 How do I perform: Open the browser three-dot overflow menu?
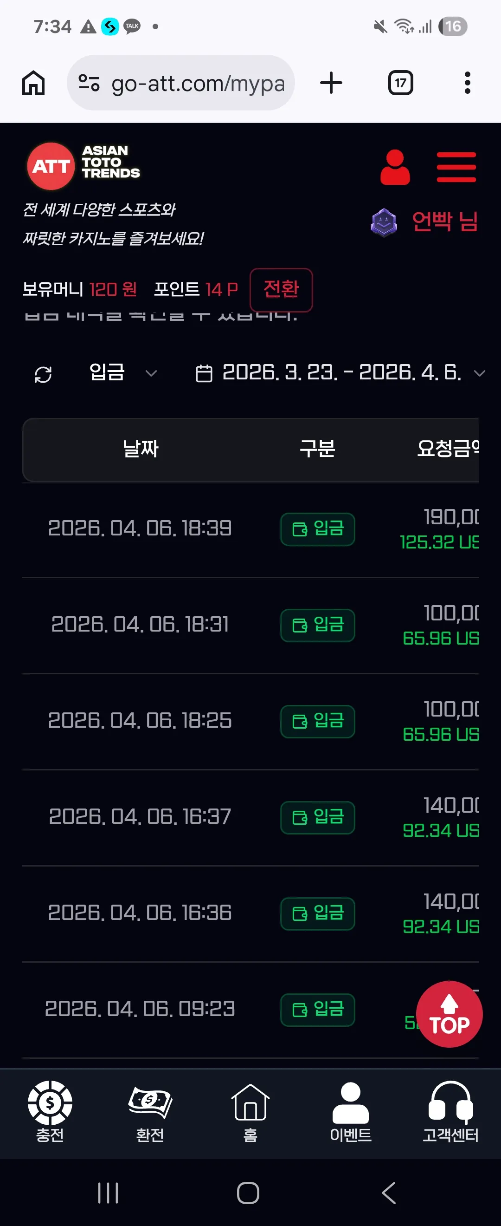[x=467, y=83]
